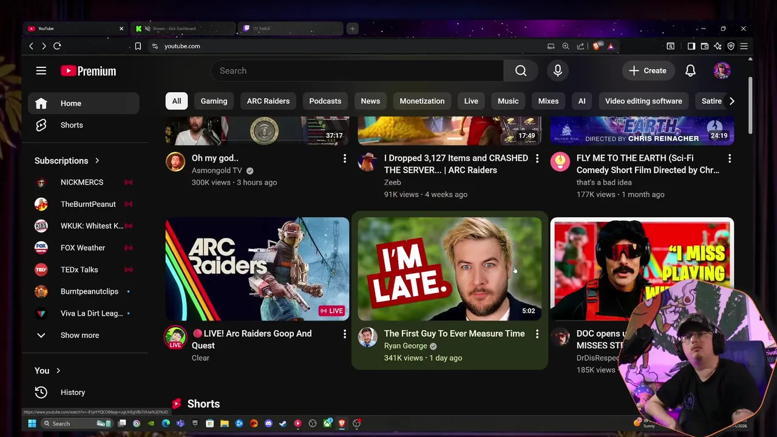
Task: Toggle the Brave sidebar panel icon
Action: (691, 46)
